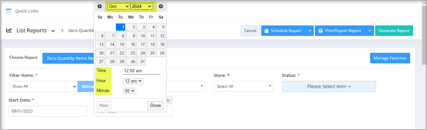Screen dimensions: 427x130
Task: Click the calendar icon on Schedule Report
Action: tap(266, 31)
